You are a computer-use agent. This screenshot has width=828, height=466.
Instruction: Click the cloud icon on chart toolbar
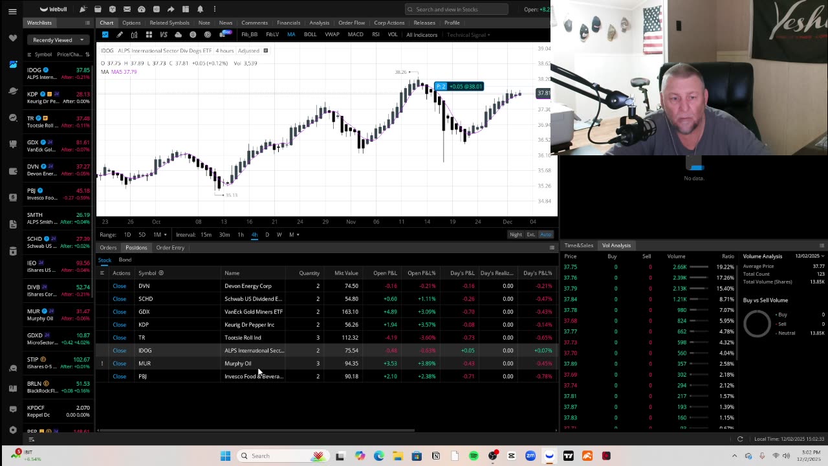tap(178, 34)
